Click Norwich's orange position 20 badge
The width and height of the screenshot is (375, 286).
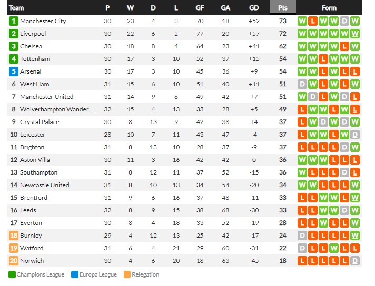coord(14,261)
